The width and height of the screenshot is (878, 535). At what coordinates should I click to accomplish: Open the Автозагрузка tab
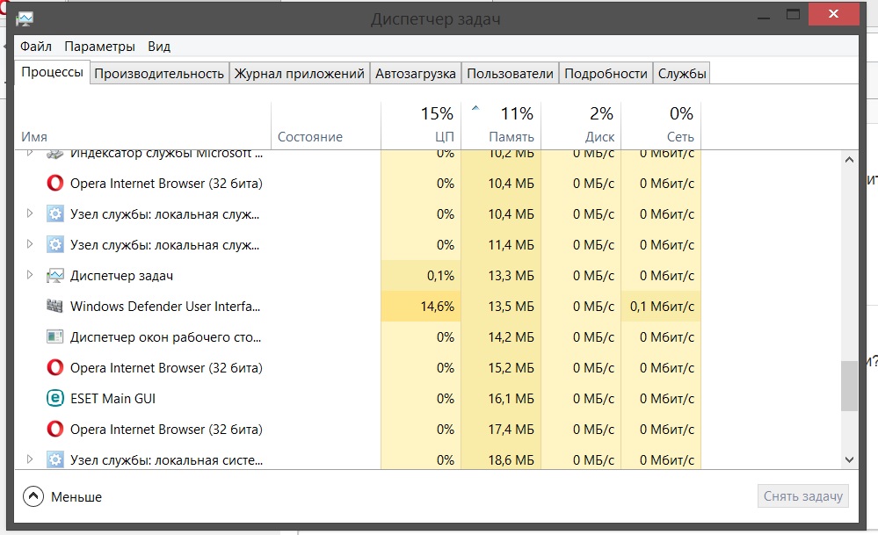click(415, 74)
